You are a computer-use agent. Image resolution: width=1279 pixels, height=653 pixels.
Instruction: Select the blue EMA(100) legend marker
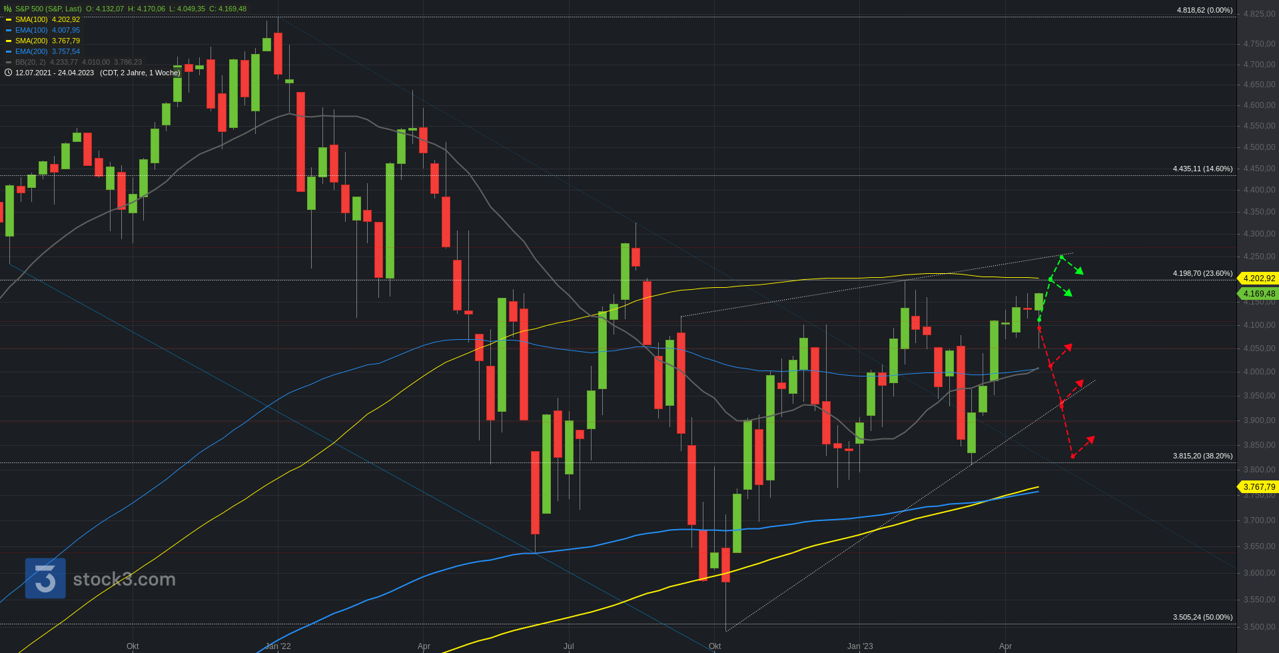click(x=9, y=31)
